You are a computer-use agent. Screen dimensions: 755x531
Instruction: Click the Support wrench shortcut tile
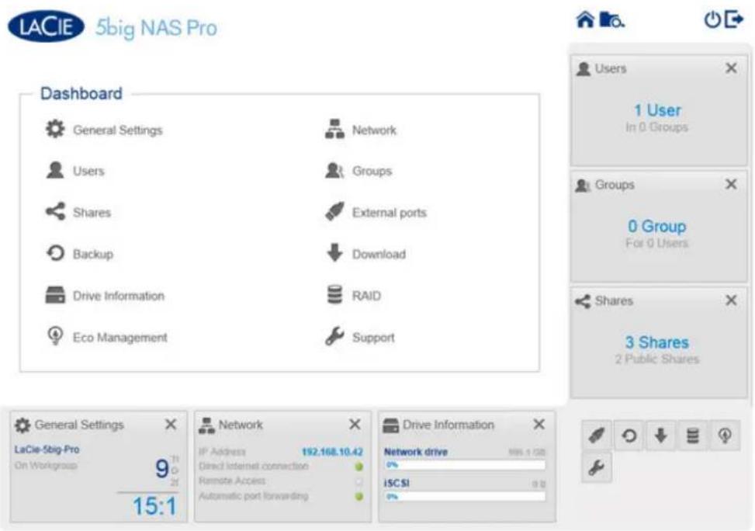coord(597,467)
